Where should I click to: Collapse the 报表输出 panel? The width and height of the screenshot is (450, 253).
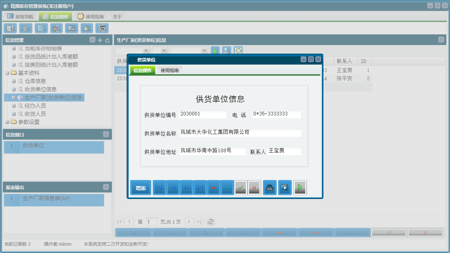coord(106,187)
